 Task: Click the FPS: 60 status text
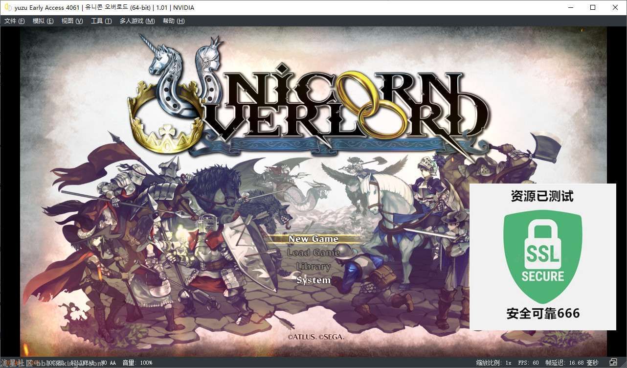(x=528, y=363)
